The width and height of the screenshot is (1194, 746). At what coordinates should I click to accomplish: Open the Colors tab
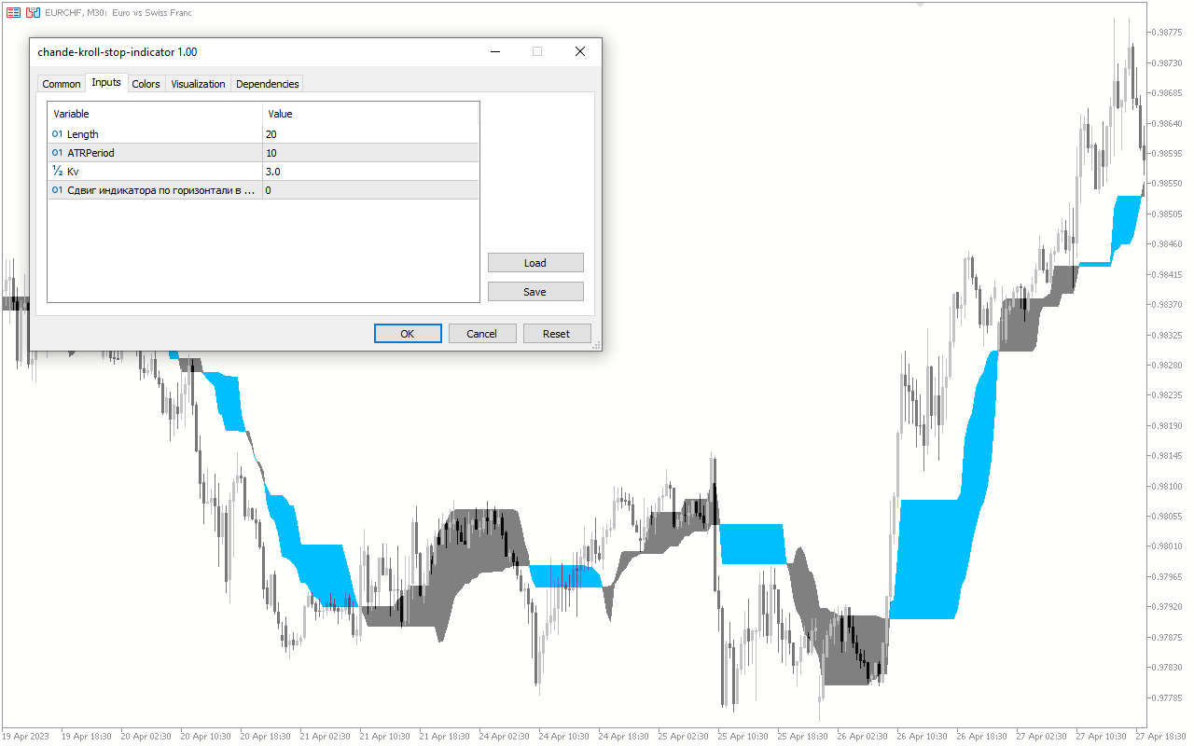146,84
